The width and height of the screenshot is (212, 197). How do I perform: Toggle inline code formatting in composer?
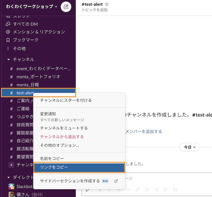(128, 190)
